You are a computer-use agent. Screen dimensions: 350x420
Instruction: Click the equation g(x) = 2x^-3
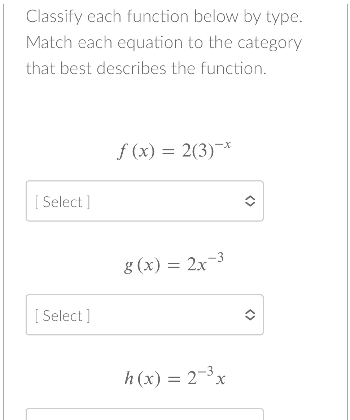click(x=173, y=265)
